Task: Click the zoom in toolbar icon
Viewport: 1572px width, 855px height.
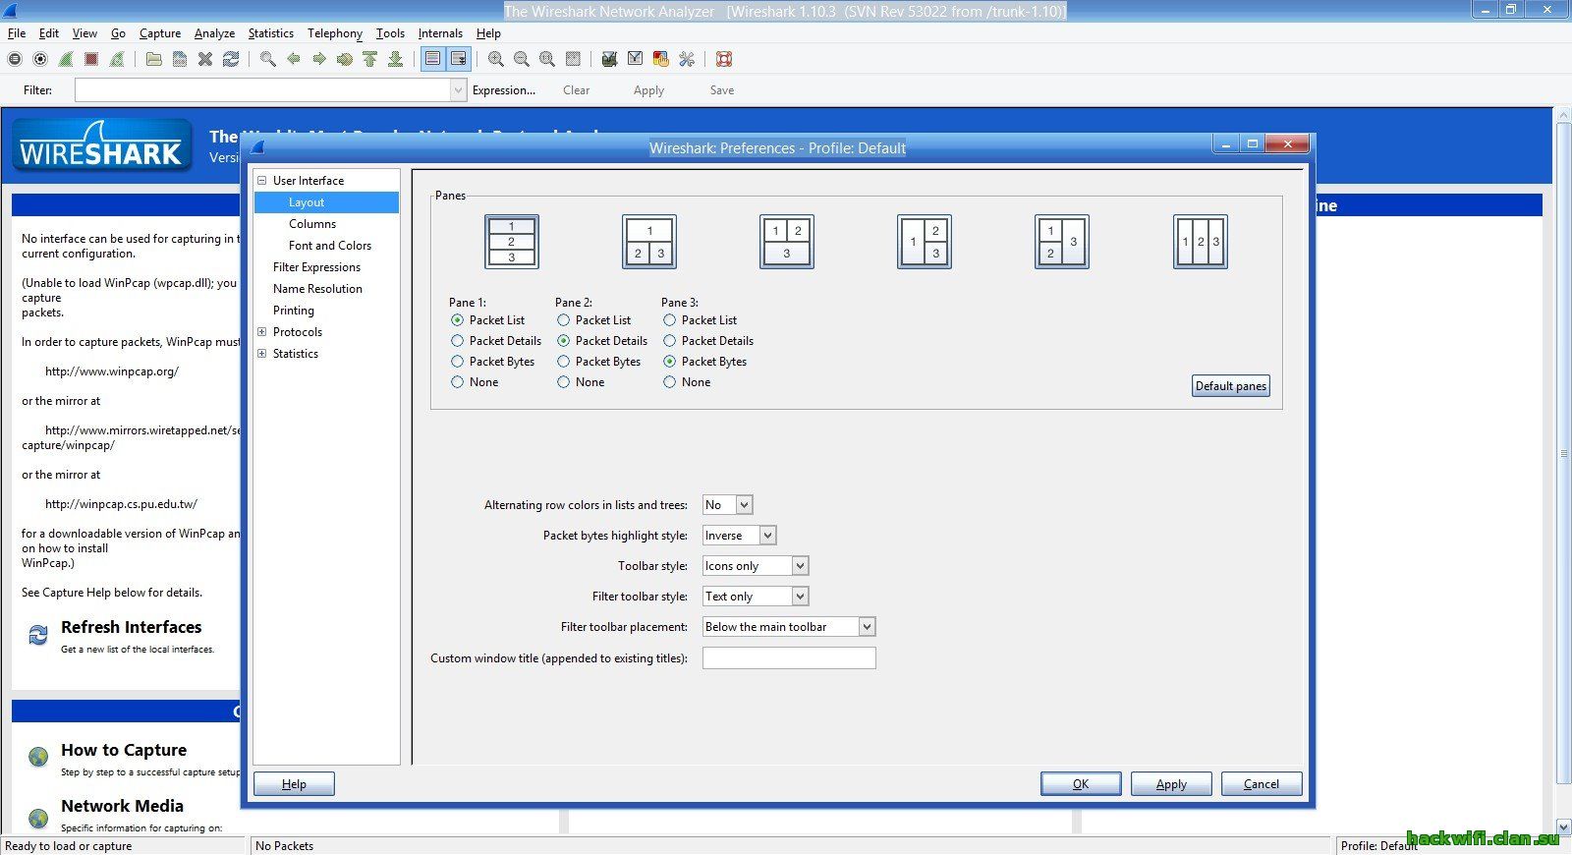Action: tap(496, 59)
